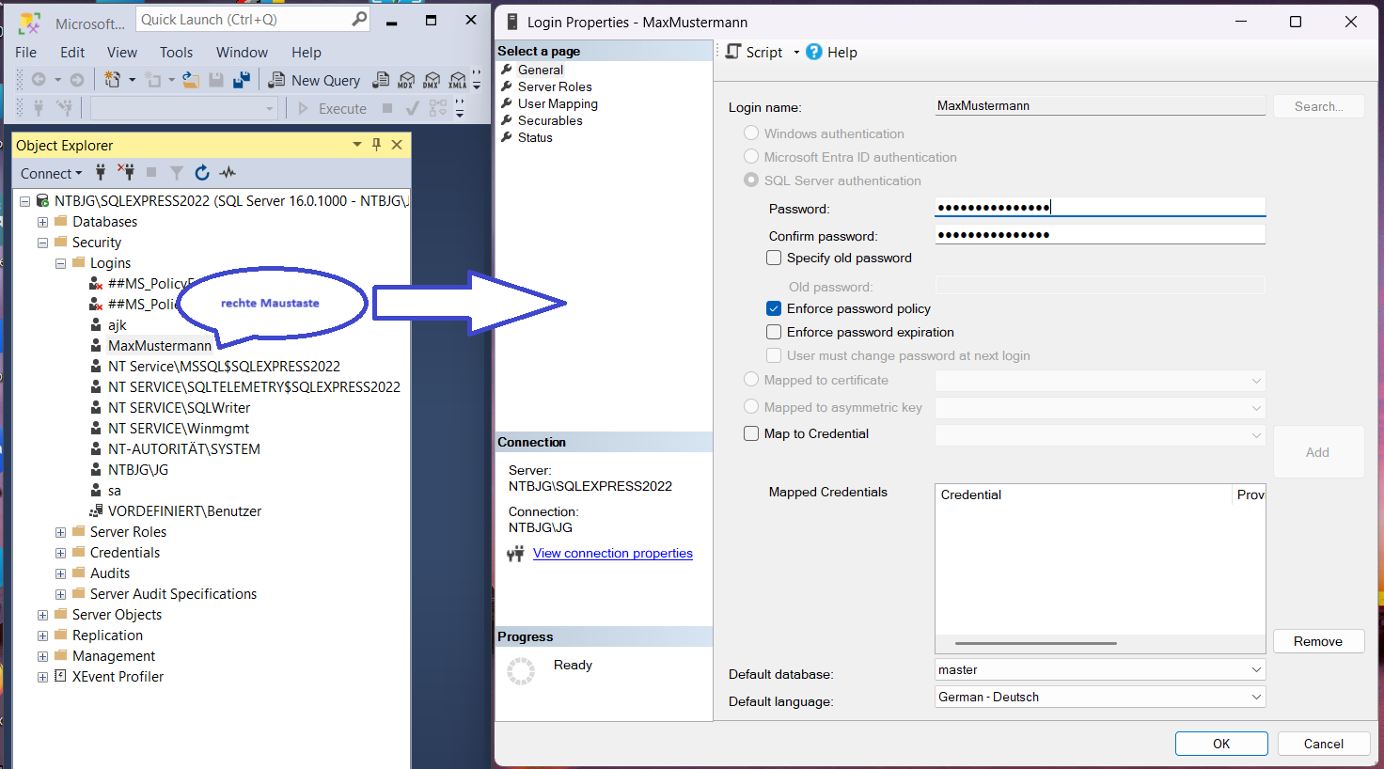Select the sa login
The width and height of the screenshot is (1384, 769).
(x=114, y=491)
